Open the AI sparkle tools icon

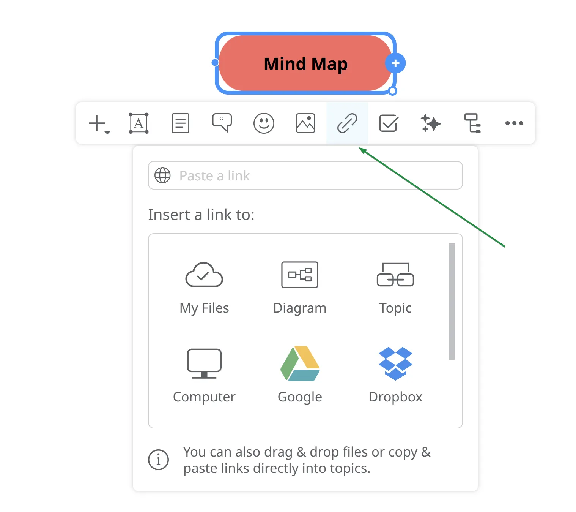(x=430, y=123)
